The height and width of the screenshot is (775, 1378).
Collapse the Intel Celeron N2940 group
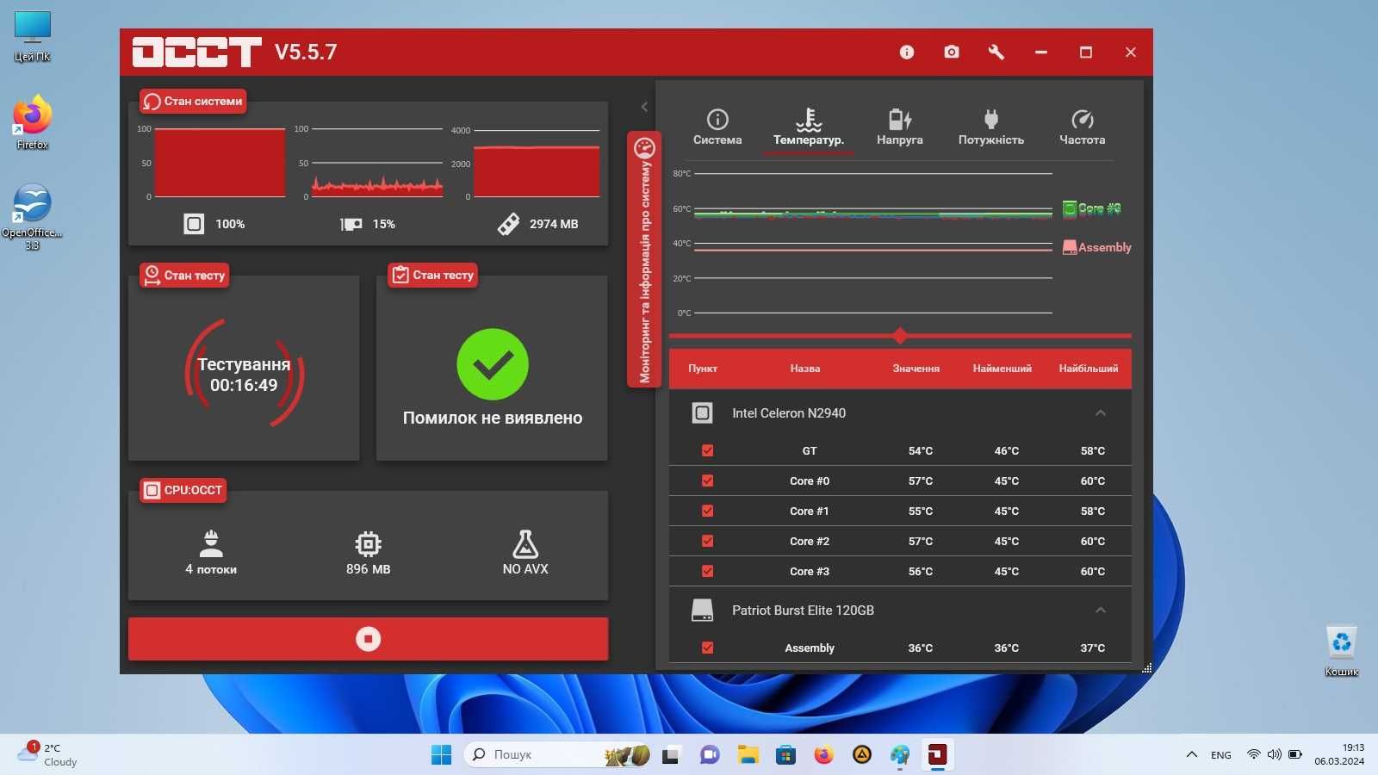click(1100, 413)
